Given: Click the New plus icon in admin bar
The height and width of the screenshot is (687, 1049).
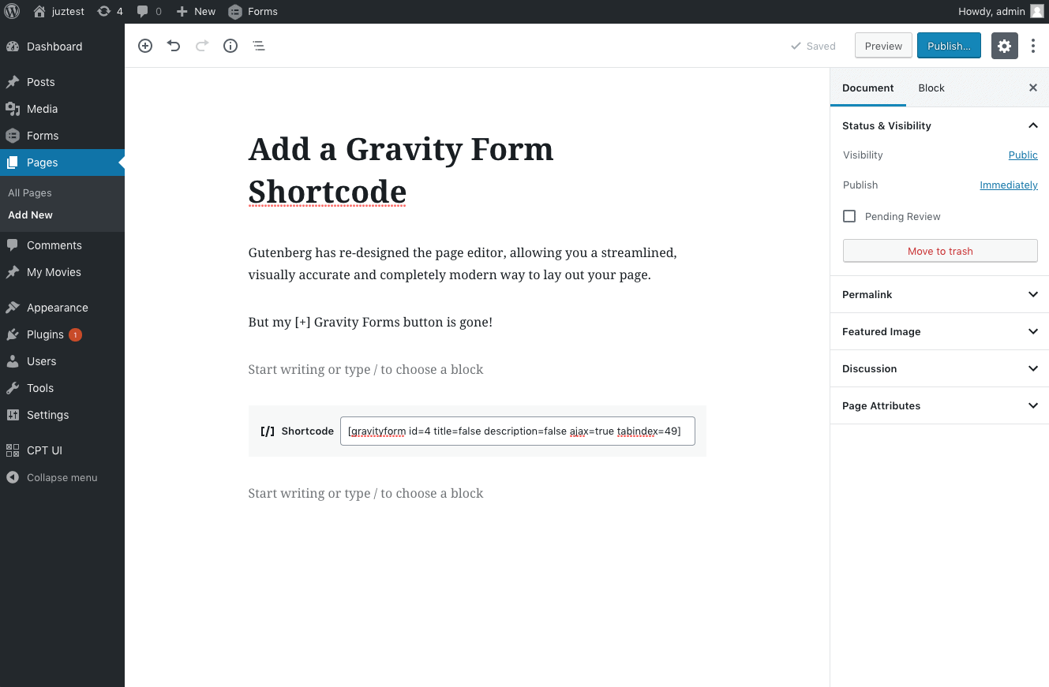Looking at the screenshot, I should tap(182, 12).
